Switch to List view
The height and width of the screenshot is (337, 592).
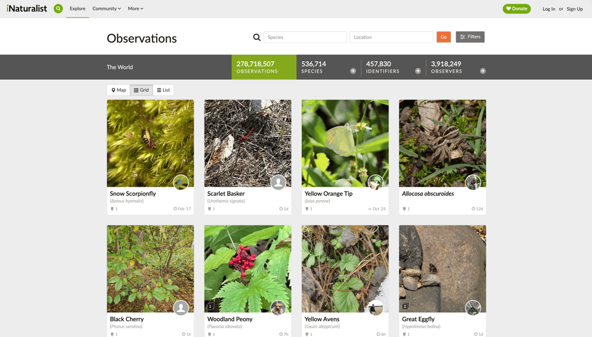point(164,90)
